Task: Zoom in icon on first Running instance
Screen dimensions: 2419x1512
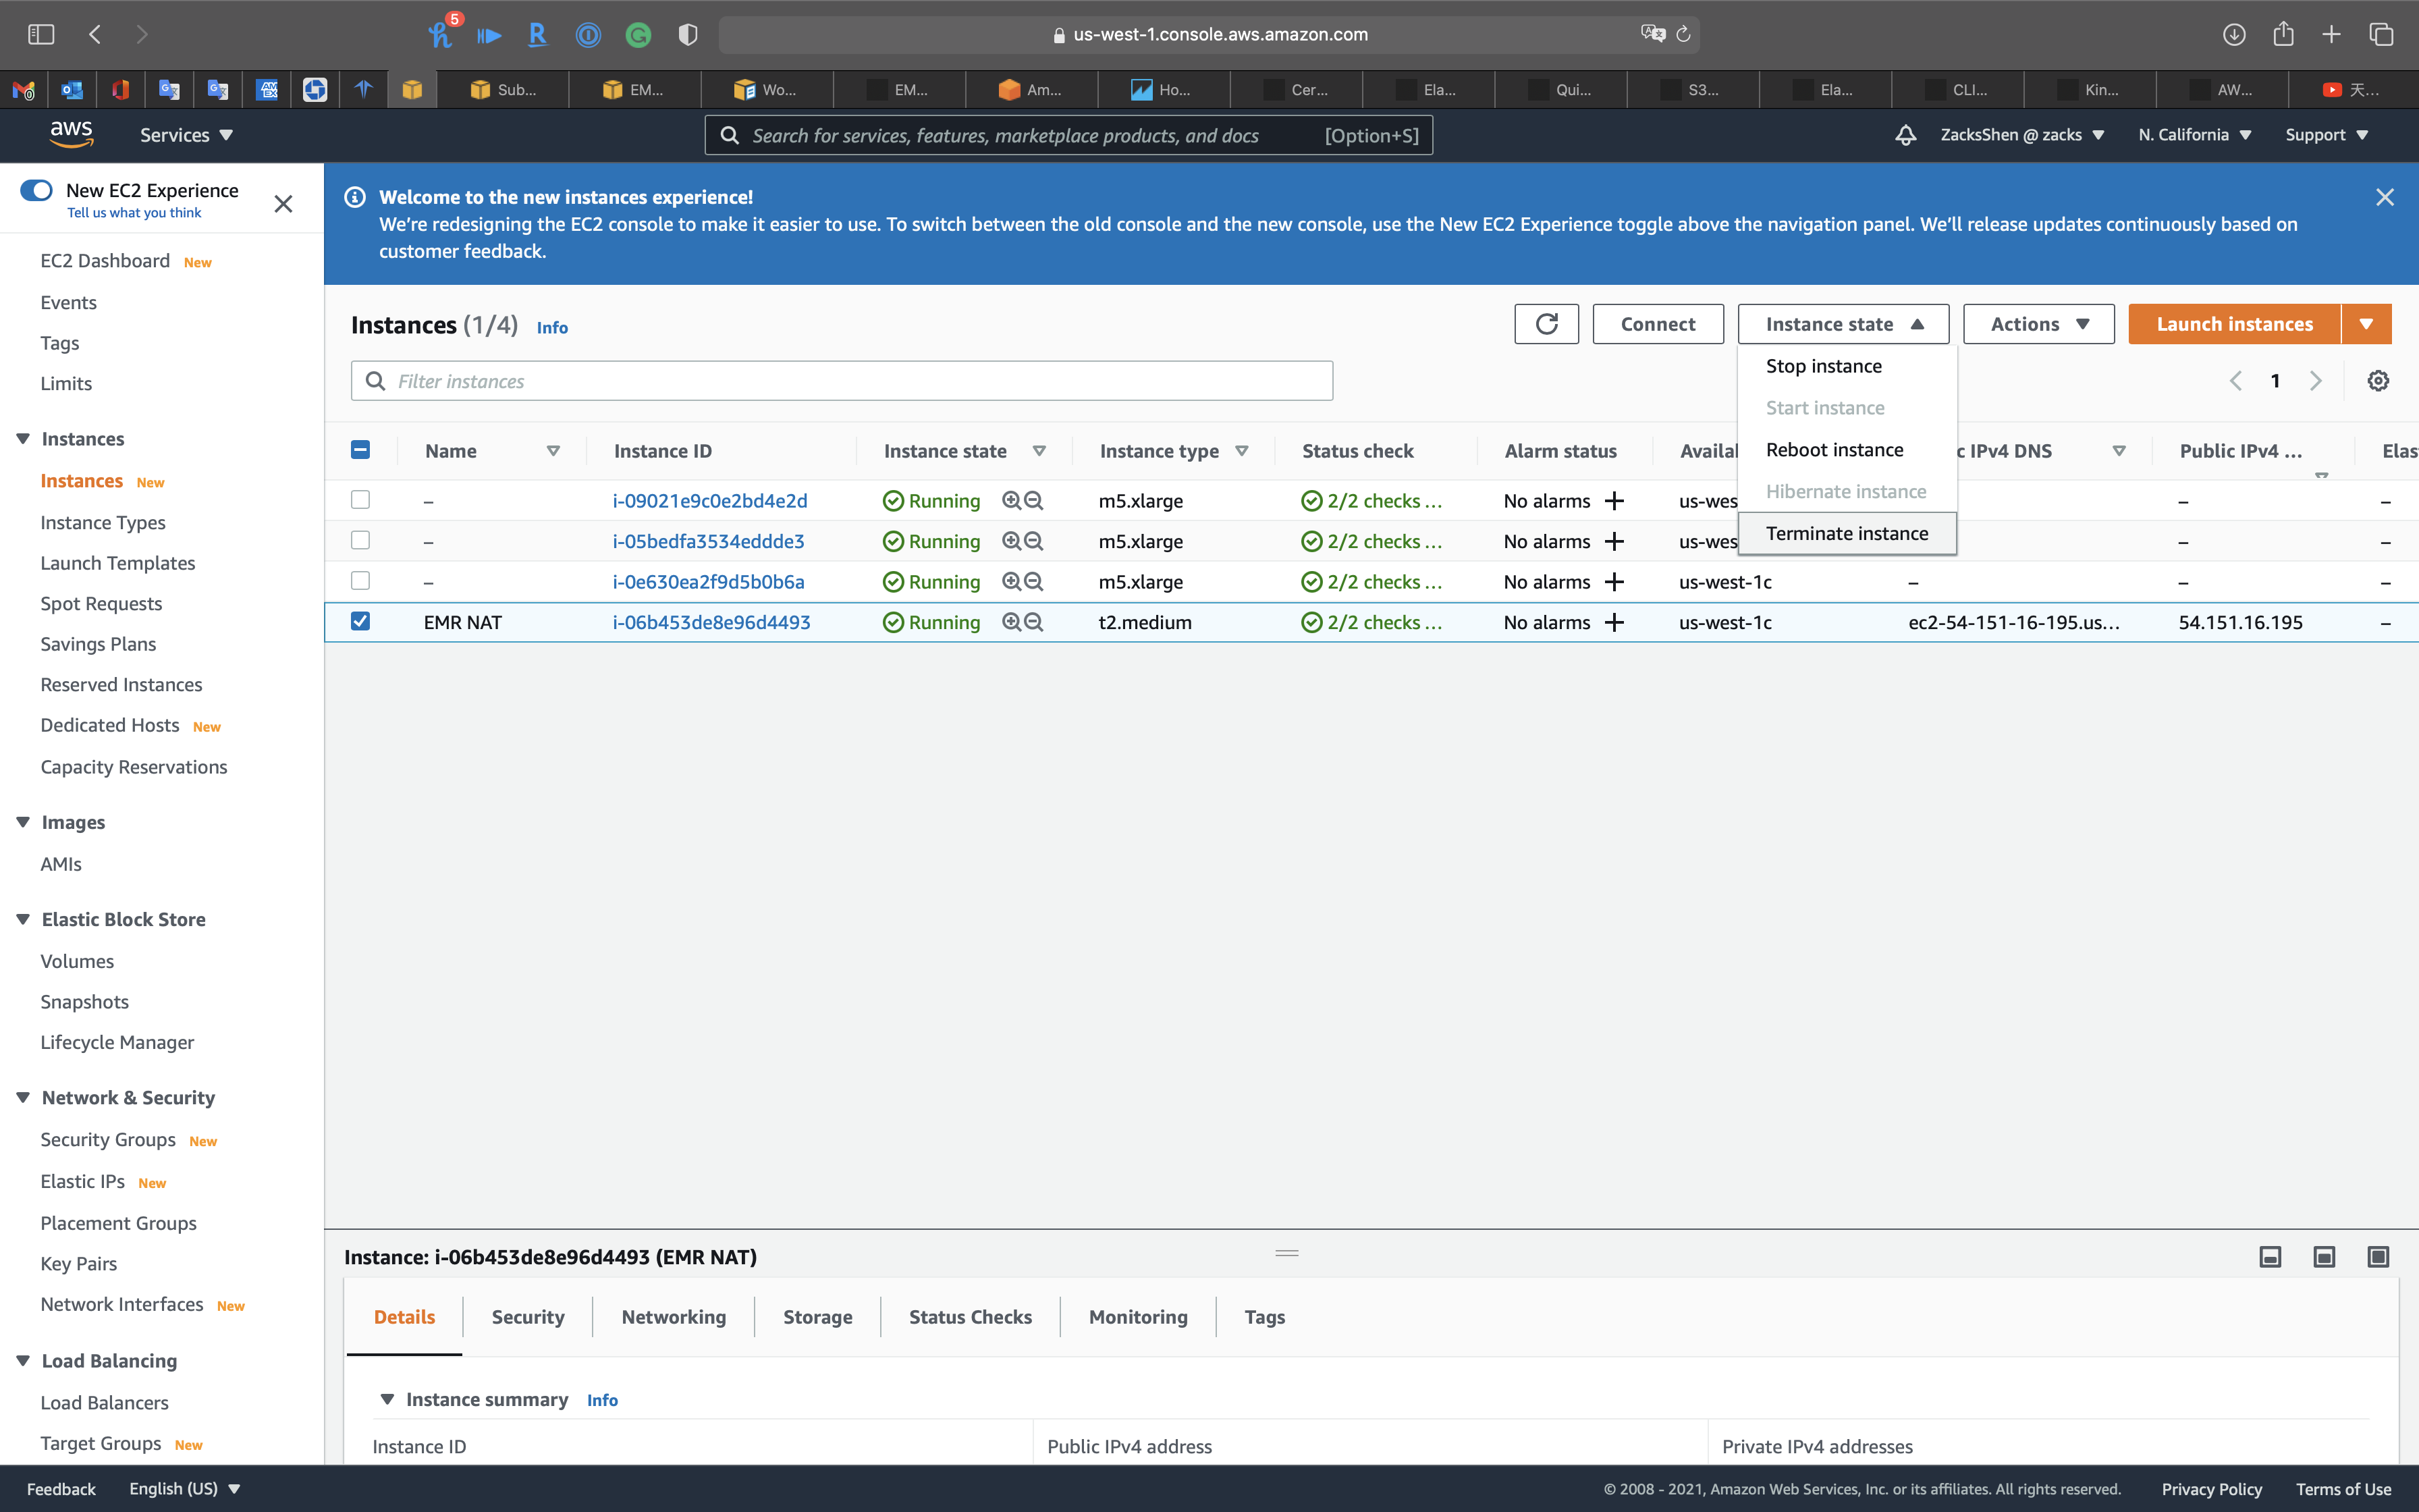Action: [x=1010, y=501]
